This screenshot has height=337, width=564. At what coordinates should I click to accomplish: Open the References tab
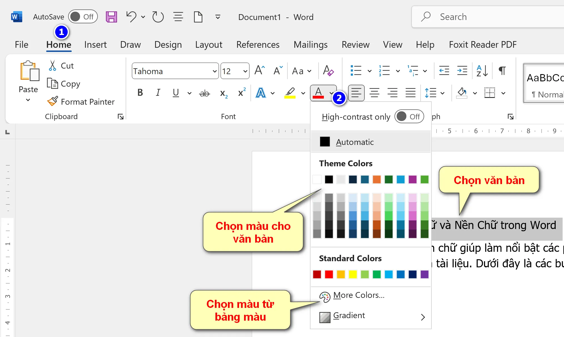(x=258, y=45)
